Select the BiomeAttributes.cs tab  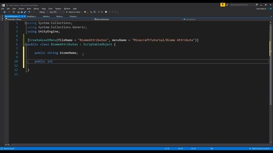click(x=12, y=16)
